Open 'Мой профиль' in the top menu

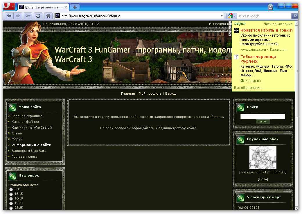150,93
